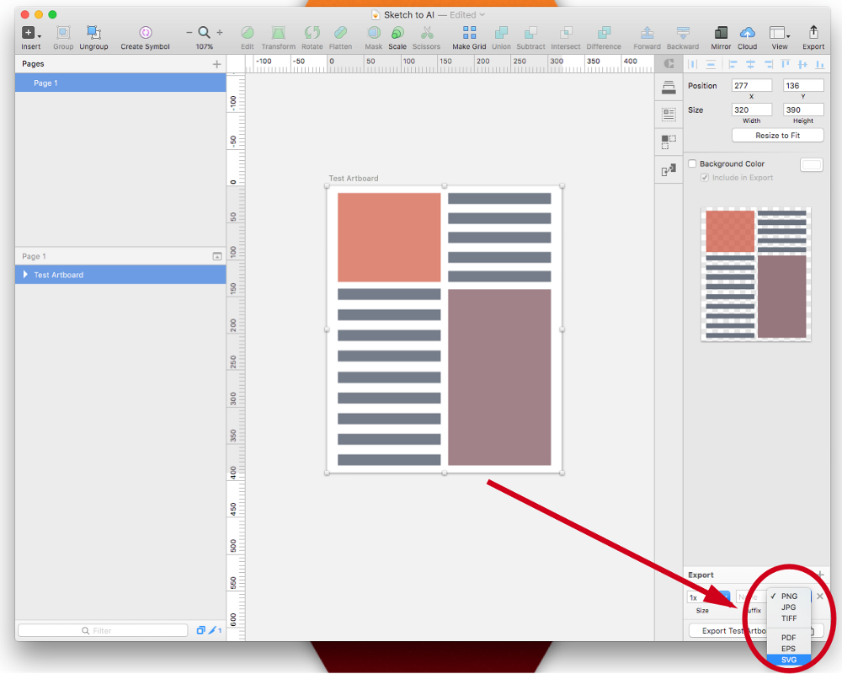
Task: Open the View toolbar dropdown
Action: coord(779,33)
